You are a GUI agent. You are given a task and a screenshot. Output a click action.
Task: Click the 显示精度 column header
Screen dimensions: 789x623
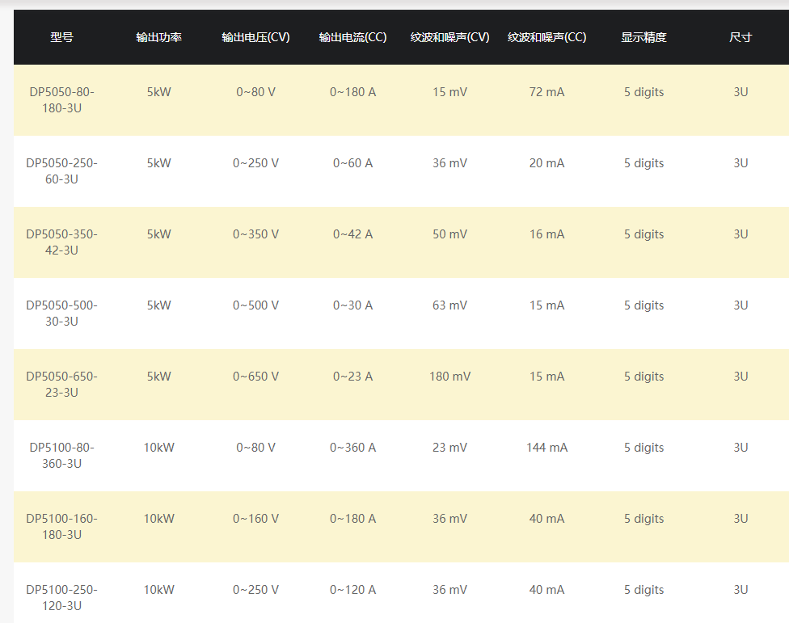[643, 37]
